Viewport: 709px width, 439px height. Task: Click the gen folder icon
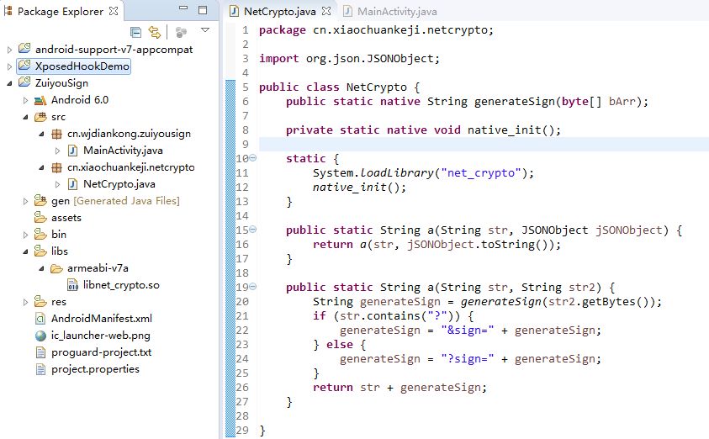tap(40, 201)
